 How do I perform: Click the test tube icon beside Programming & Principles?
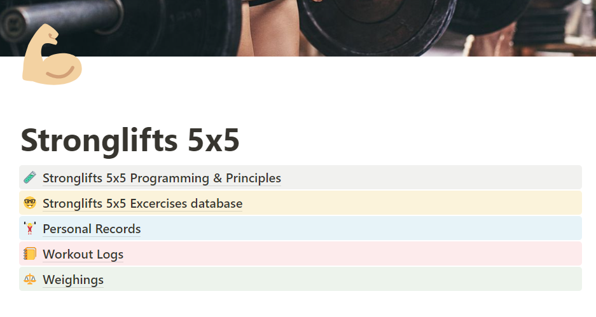point(29,178)
